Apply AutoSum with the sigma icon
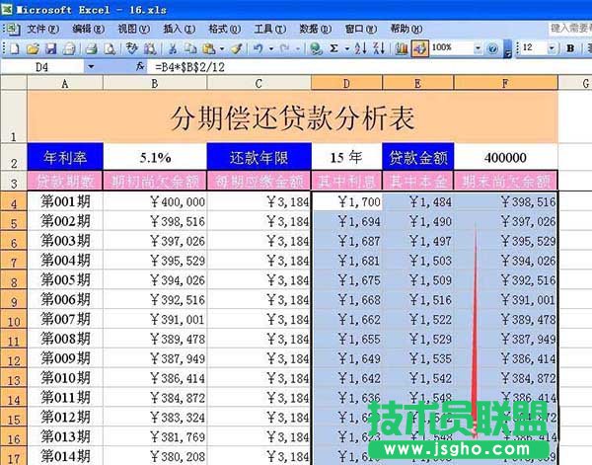 click(x=333, y=48)
